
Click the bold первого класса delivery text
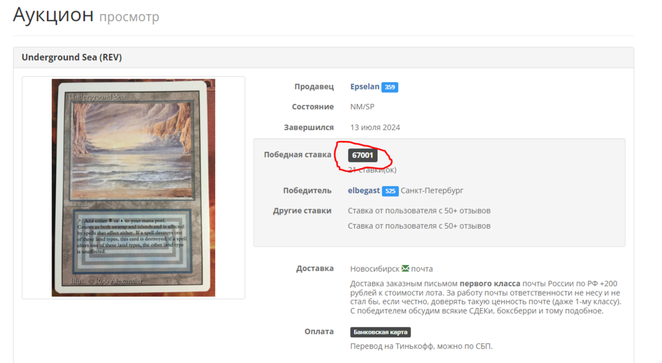pos(490,284)
